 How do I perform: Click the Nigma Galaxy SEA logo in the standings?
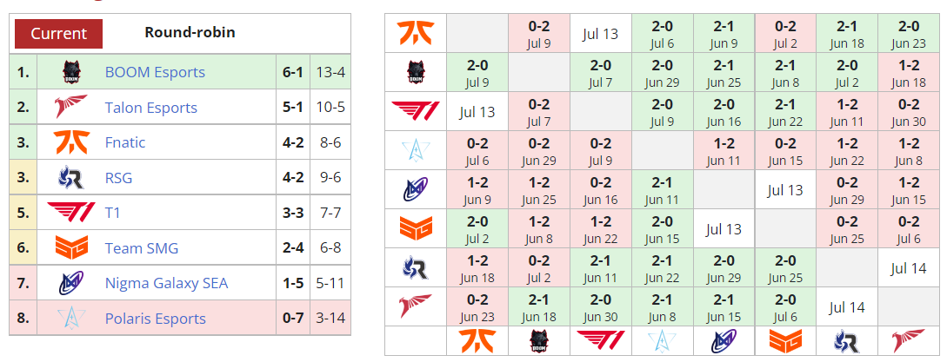click(x=71, y=283)
